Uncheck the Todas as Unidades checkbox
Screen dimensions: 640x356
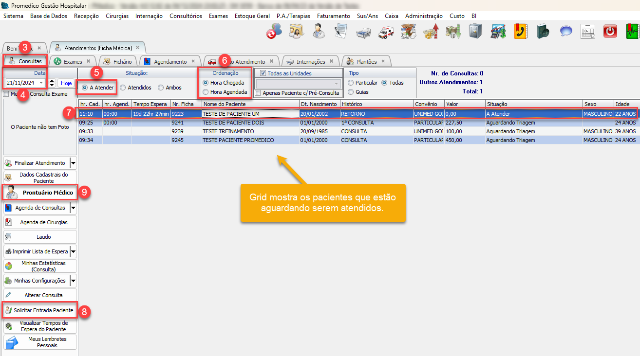(264, 73)
